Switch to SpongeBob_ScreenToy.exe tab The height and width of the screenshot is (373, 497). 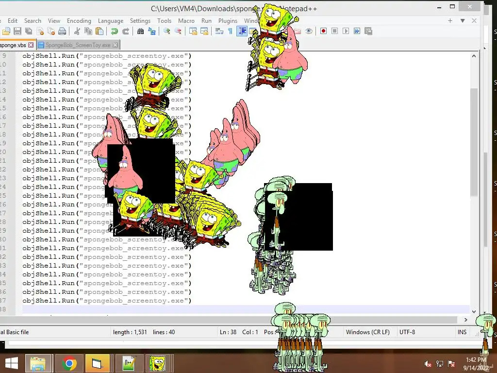click(78, 45)
